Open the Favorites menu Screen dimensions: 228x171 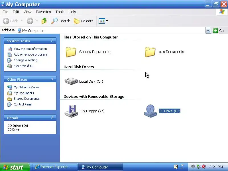[x=43, y=12]
